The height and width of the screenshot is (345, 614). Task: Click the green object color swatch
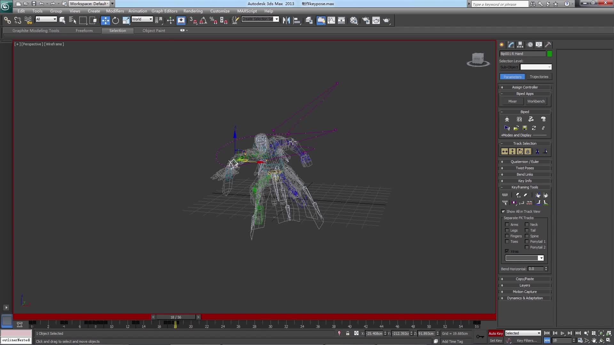[x=549, y=54]
